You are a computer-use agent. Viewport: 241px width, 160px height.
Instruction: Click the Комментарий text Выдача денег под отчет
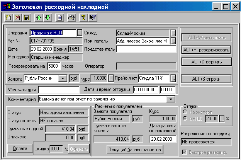pos(77,99)
